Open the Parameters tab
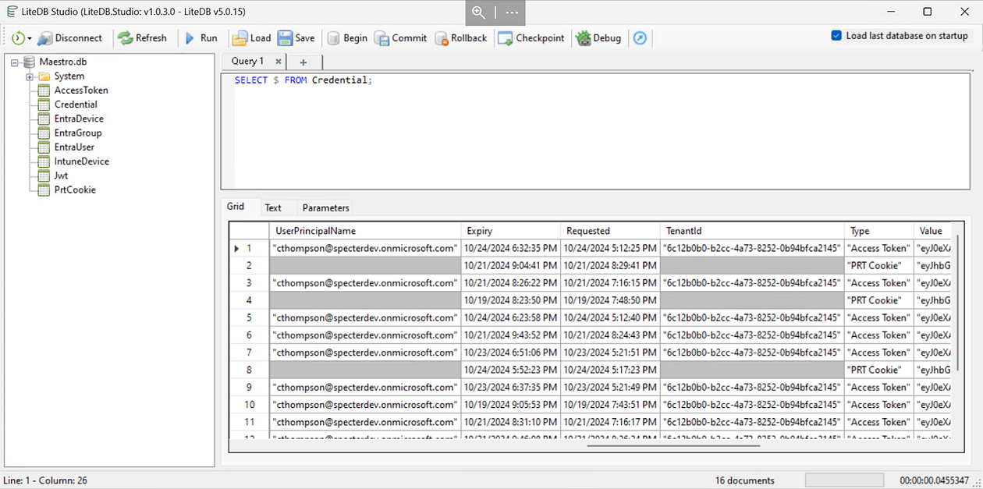 click(326, 207)
